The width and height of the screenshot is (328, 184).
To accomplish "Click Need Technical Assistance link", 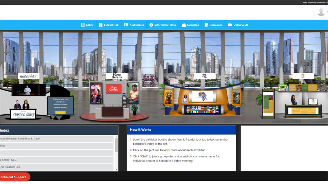I will pyautogui.click(x=315, y=3).
